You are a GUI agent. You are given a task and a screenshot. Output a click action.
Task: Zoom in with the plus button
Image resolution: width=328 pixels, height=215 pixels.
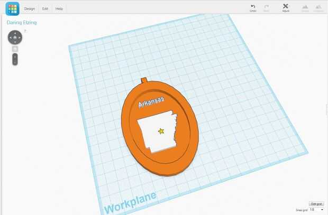pyautogui.click(x=15, y=57)
